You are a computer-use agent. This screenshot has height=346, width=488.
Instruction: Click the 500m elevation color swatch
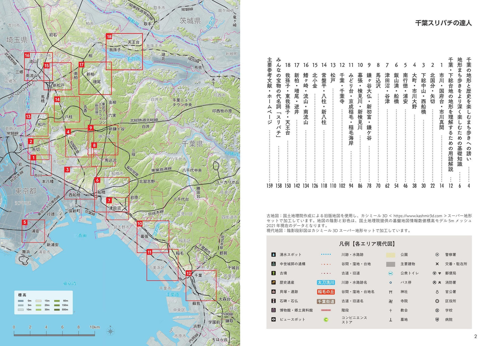[x=57, y=310]
